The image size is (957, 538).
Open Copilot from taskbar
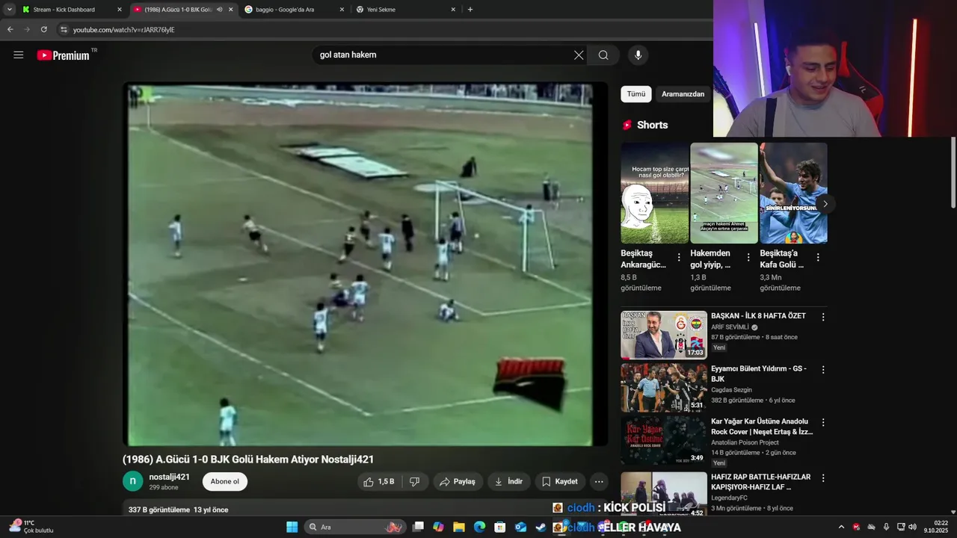tap(438, 527)
